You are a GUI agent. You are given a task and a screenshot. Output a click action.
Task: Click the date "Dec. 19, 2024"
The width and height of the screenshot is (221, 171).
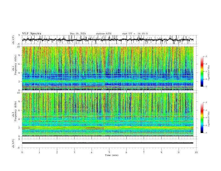coord(78,34)
